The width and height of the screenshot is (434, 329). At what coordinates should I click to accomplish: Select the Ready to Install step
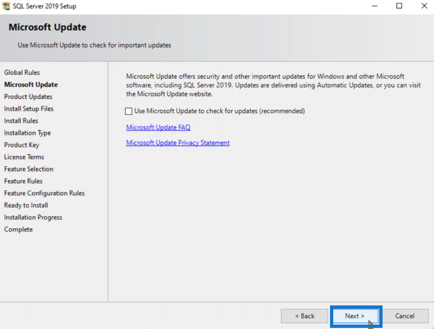26,205
